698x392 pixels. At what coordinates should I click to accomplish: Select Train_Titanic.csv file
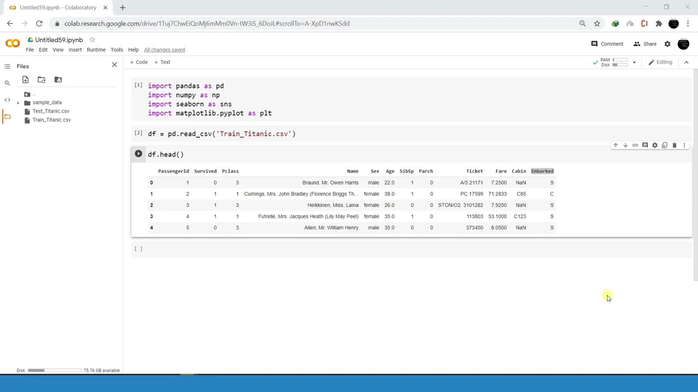(51, 120)
